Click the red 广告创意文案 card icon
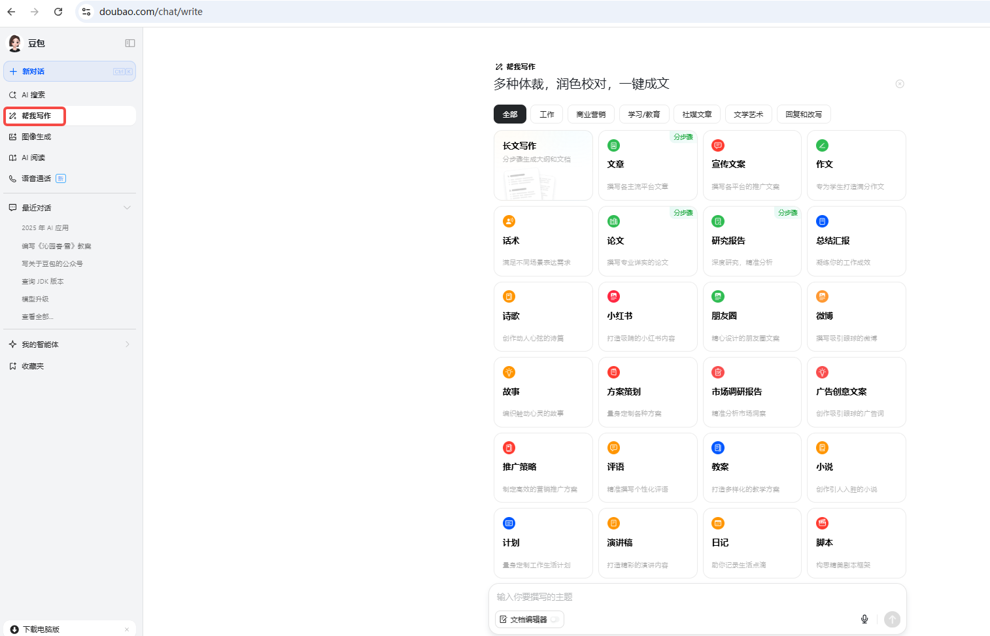 click(x=823, y=373)
